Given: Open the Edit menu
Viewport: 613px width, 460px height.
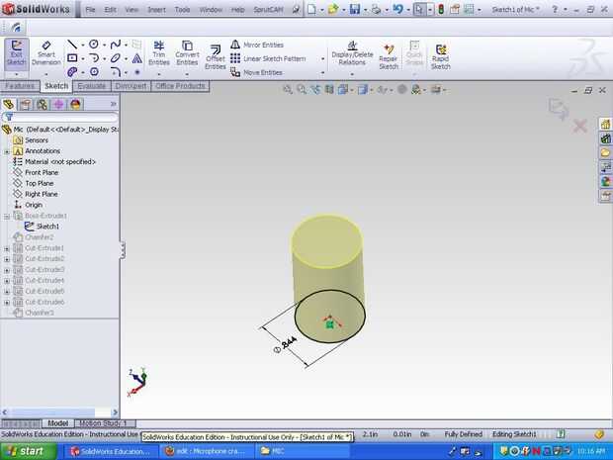Looking at the screenshot, I should 110,9.
